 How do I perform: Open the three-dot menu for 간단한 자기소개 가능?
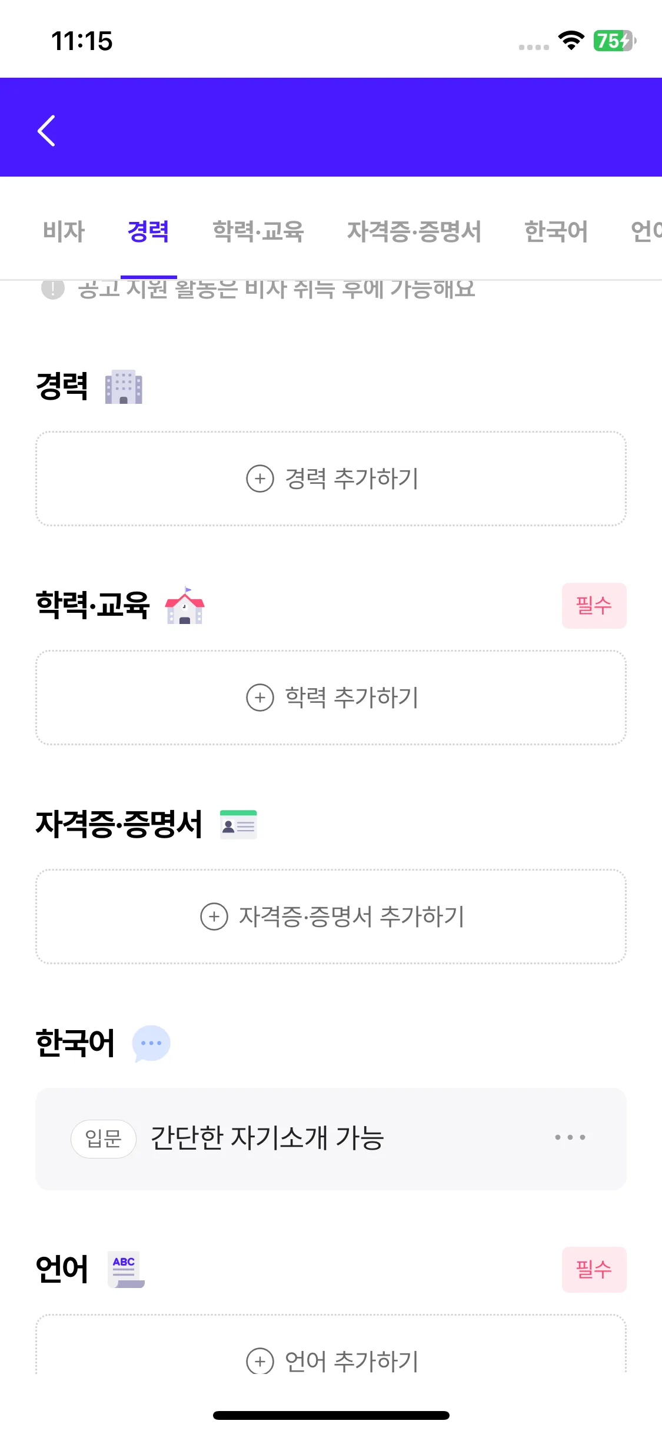click(570, 1137)
